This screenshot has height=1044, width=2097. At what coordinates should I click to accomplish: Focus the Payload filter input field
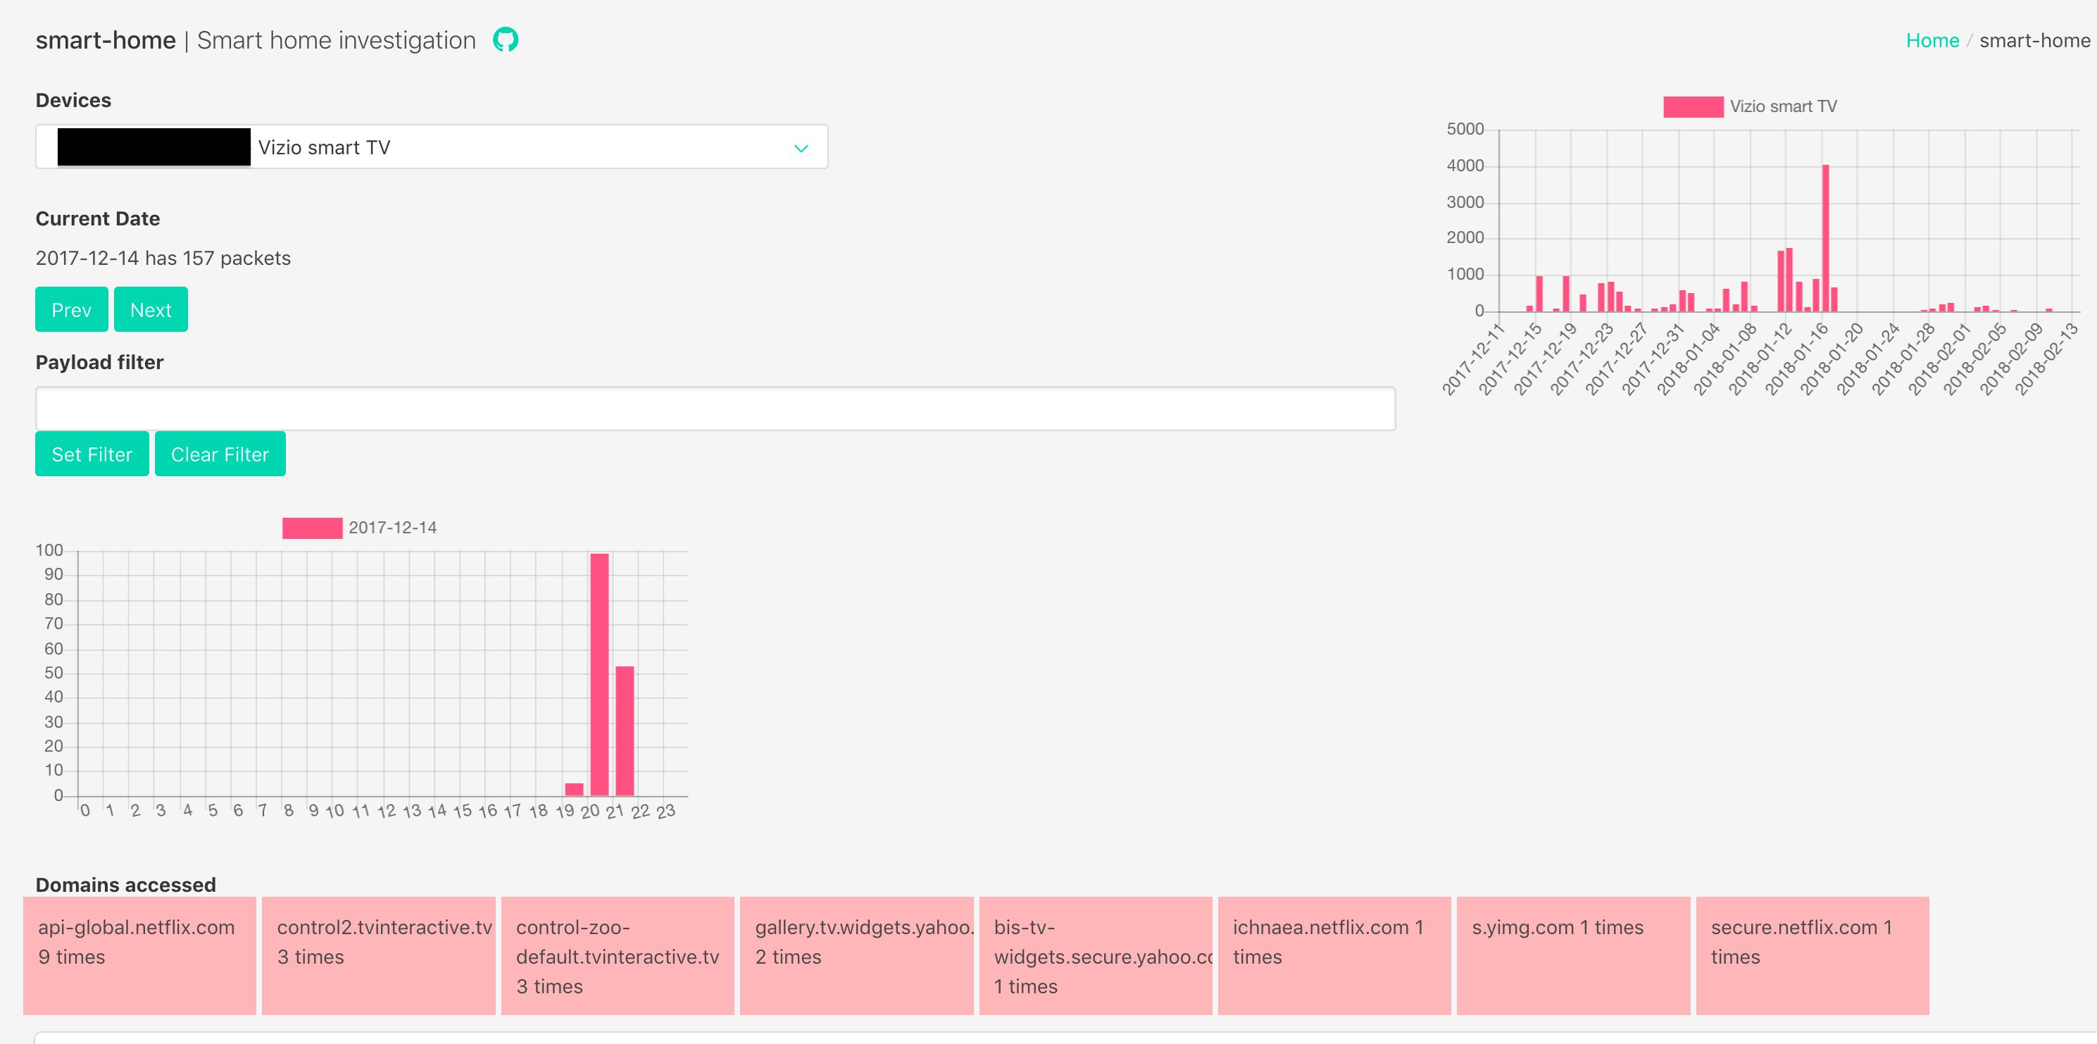[715, 408]
